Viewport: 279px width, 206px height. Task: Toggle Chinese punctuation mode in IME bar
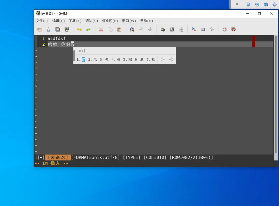[x=257, y=4]
